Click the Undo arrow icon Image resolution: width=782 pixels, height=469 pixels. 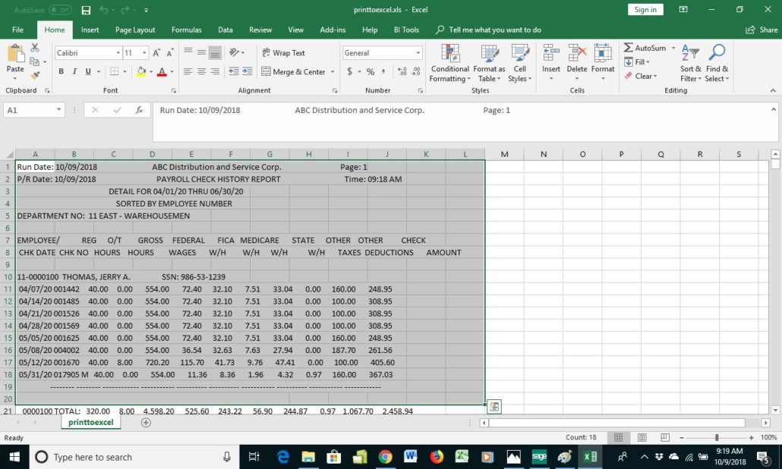tap(103, 10)
